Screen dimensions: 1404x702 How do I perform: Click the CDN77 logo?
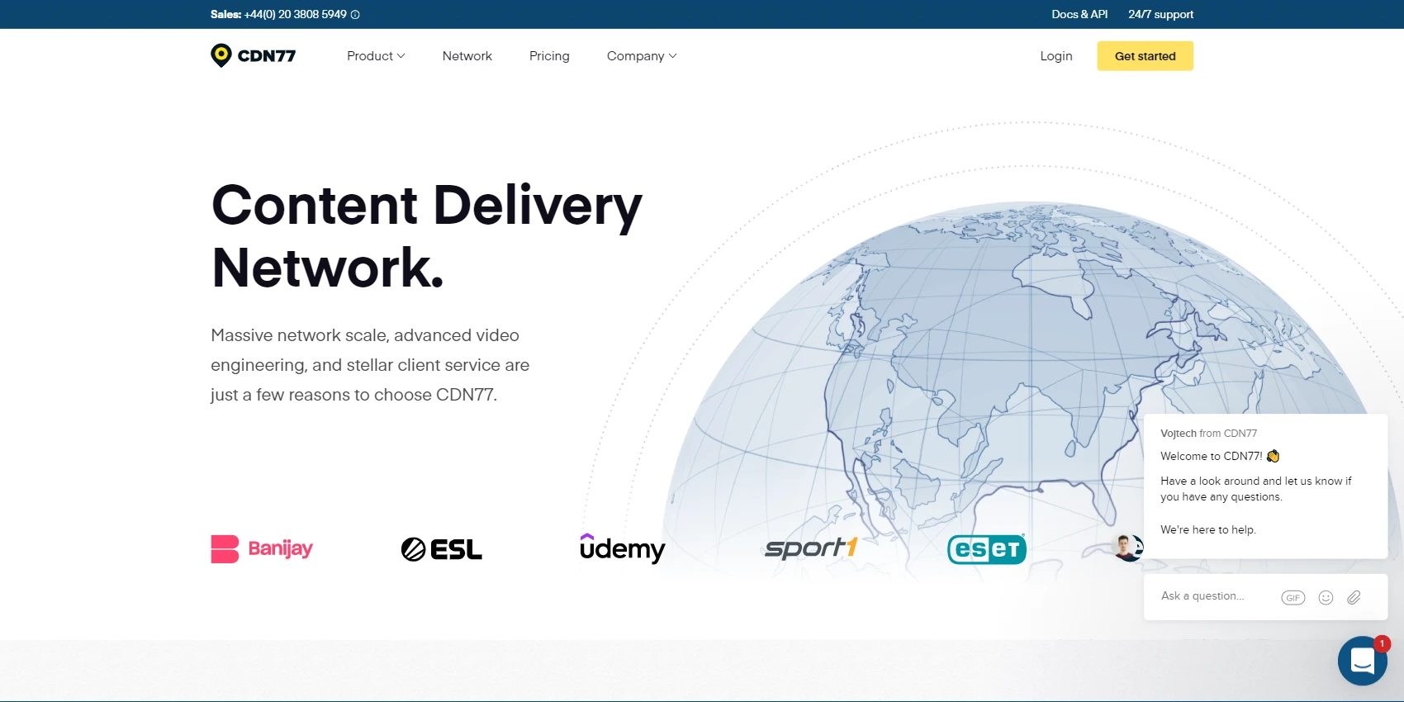(x=253, y=55)
